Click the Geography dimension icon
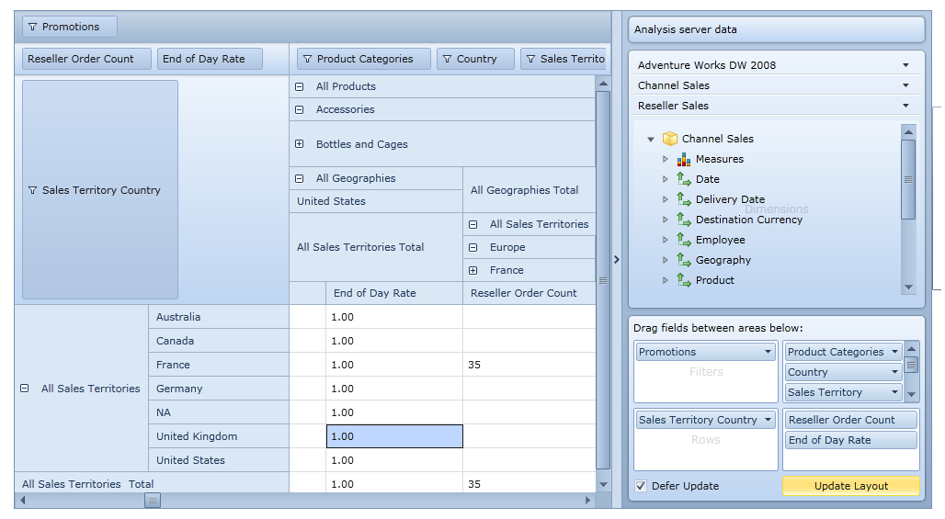This screenshot has height=519, width=945. pyautogui.click(x=683, y=261)
